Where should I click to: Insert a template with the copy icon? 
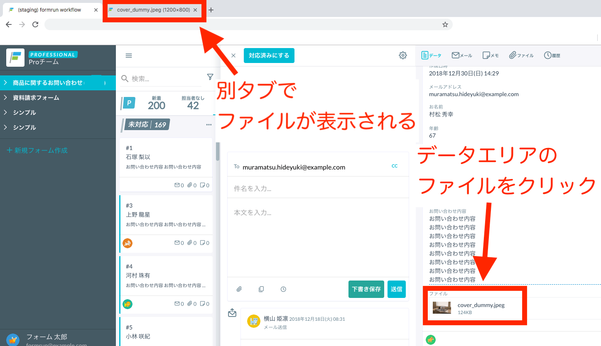pyautogui.click(x=261, y=289)
